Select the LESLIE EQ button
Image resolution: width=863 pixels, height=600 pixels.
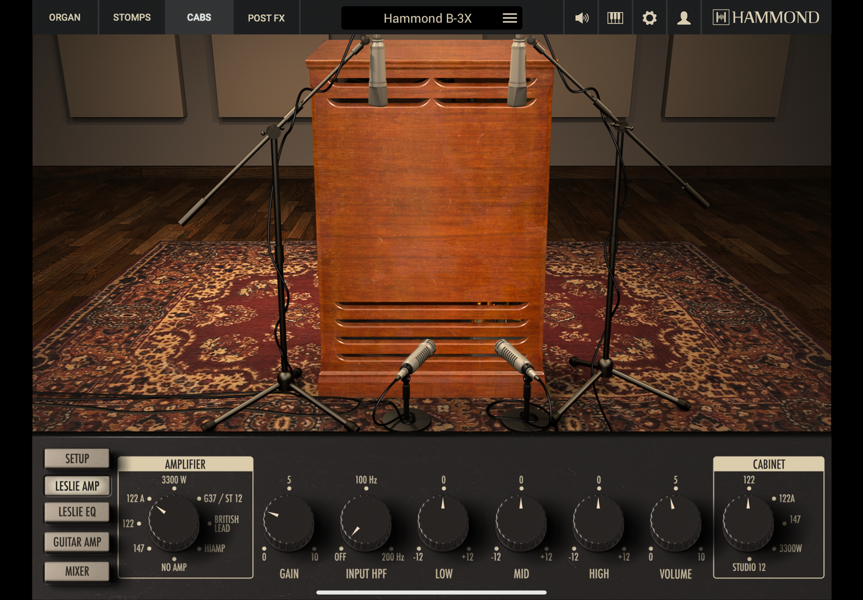tap(77, 512)
